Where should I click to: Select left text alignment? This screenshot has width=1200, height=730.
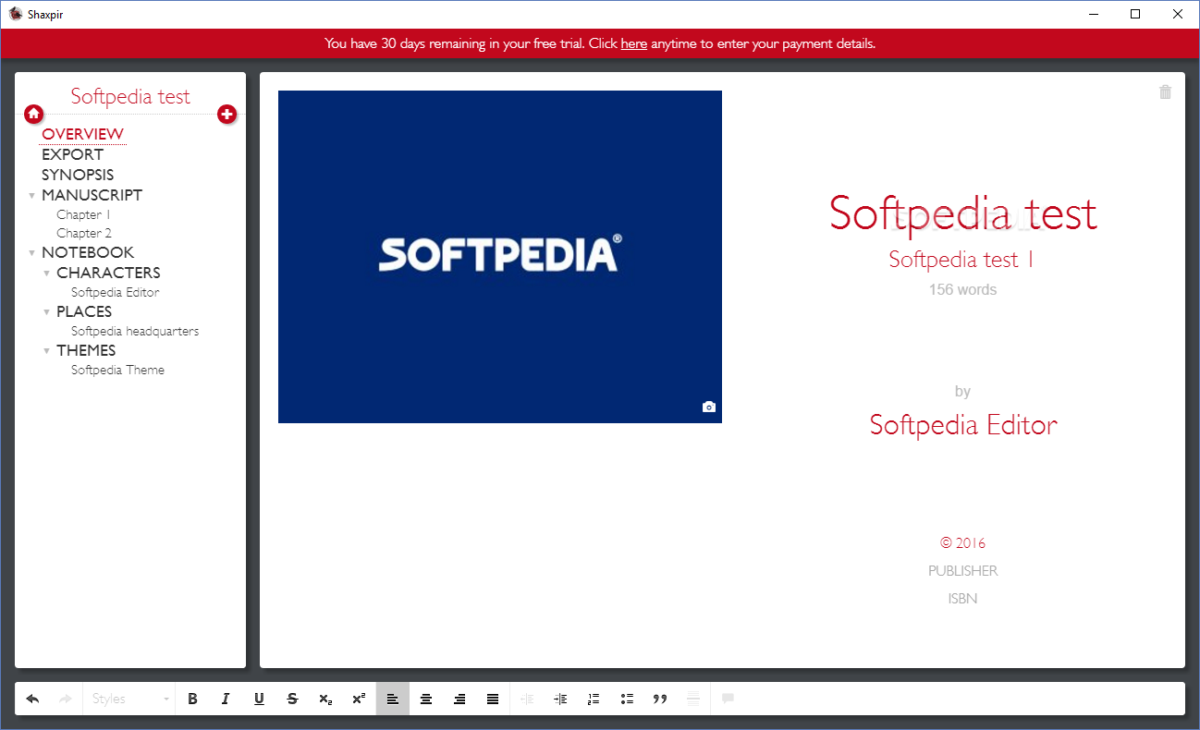(x=393, y=699)
